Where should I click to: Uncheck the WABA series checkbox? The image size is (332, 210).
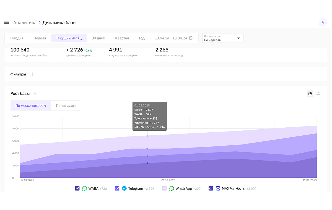point(77,188)
